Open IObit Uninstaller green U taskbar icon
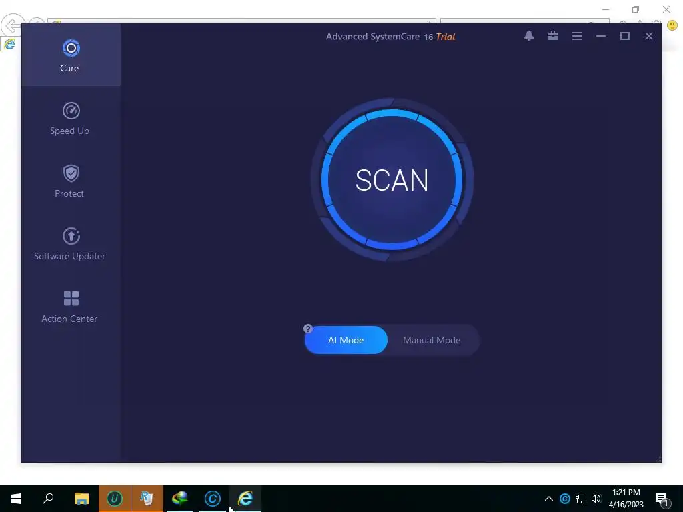 click(x=115, y=499)
